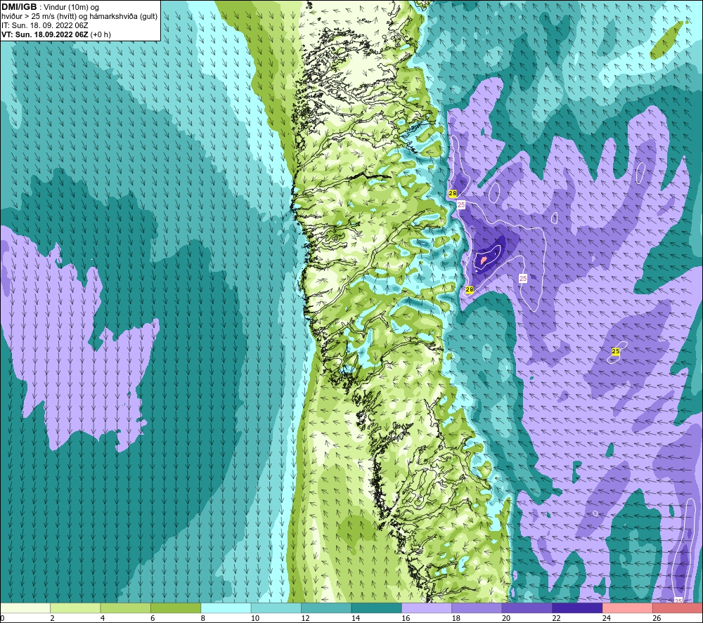Click the legend tick label 4

[x=103, y=618]
